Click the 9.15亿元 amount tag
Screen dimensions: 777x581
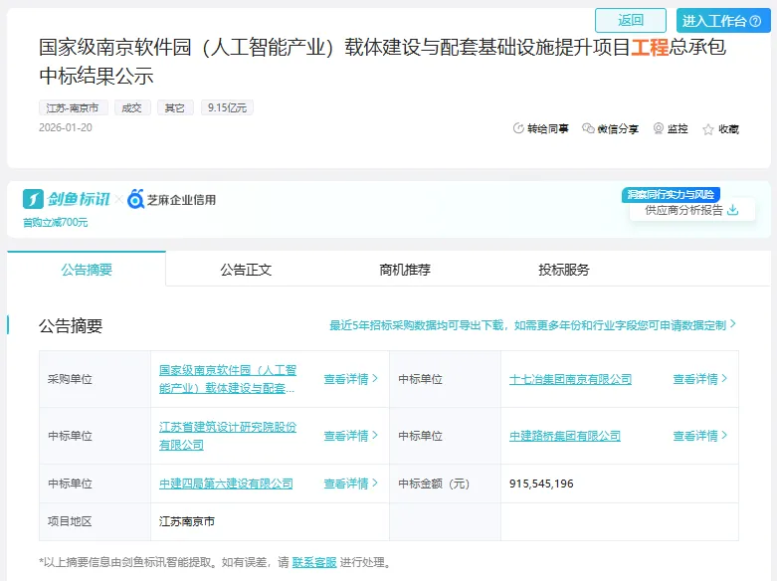[x=226, y=107]
